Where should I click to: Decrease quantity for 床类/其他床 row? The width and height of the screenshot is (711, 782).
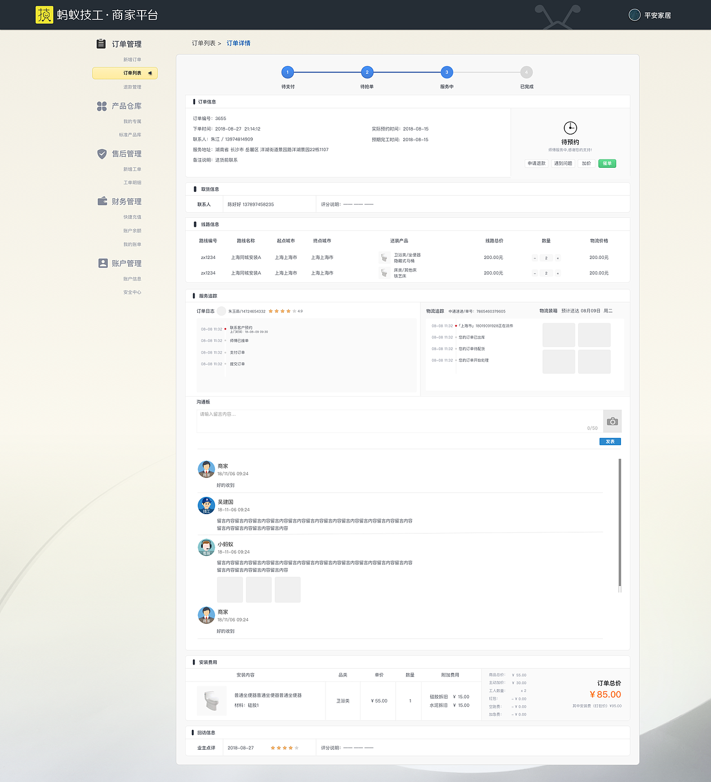tap(535, 273)
